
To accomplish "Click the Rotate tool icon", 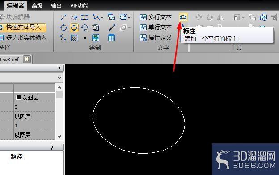I will pos(210,17).
